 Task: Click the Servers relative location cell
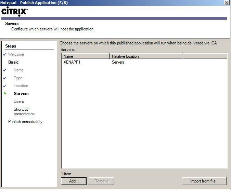tap(118, 62)
